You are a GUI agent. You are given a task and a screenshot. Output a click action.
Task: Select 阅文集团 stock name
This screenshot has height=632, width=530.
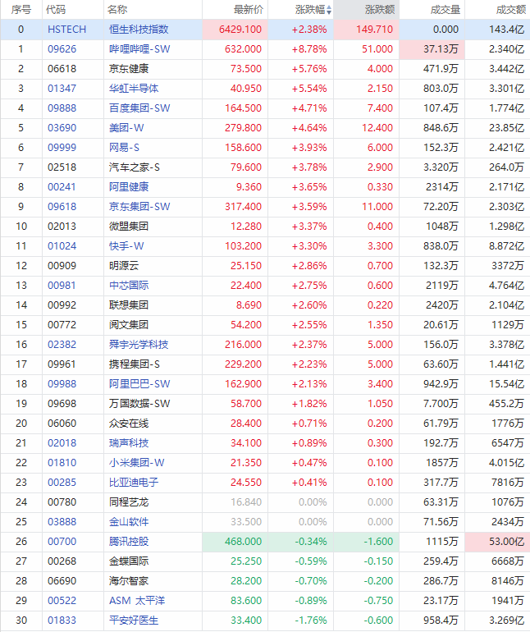(x=129, y=325)
